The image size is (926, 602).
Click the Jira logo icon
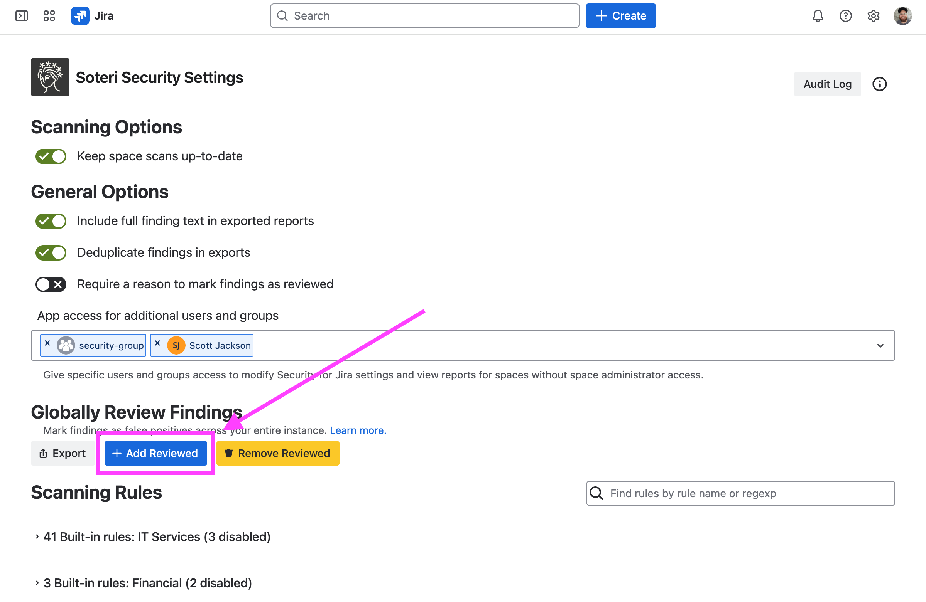(80, 16)
